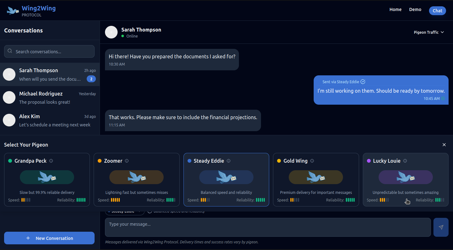Click the paper plane send icon

441,227
